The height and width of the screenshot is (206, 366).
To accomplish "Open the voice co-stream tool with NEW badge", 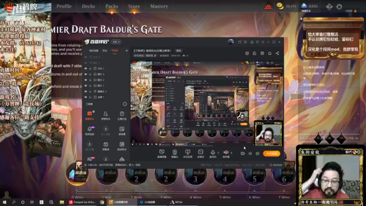I will click(x=90, y=131).
